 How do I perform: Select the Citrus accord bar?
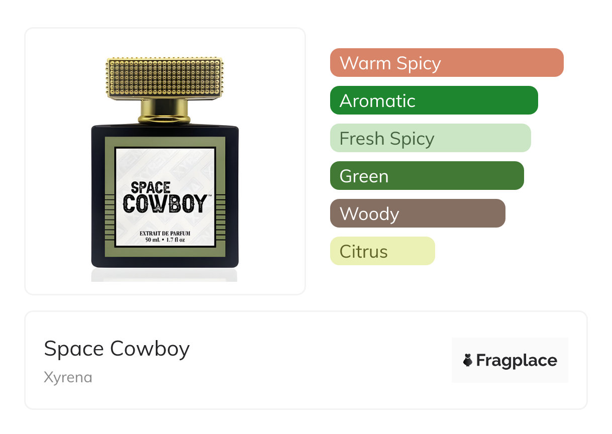(382, 251)
